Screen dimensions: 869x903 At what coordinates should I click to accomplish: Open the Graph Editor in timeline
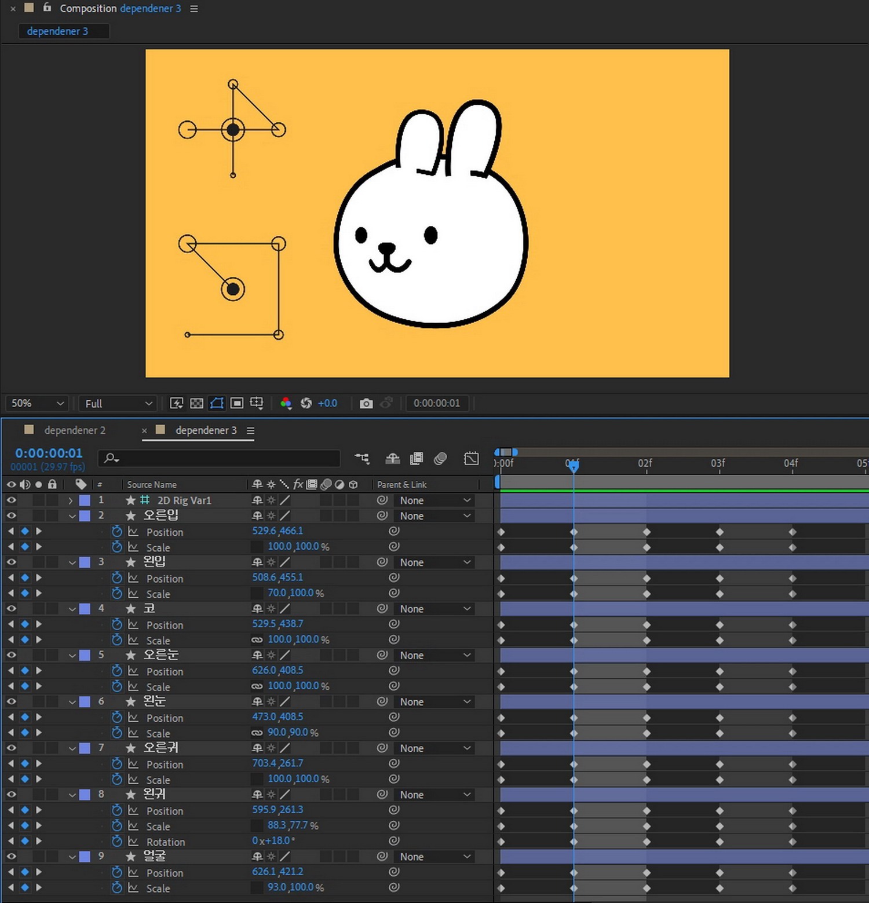471,459
